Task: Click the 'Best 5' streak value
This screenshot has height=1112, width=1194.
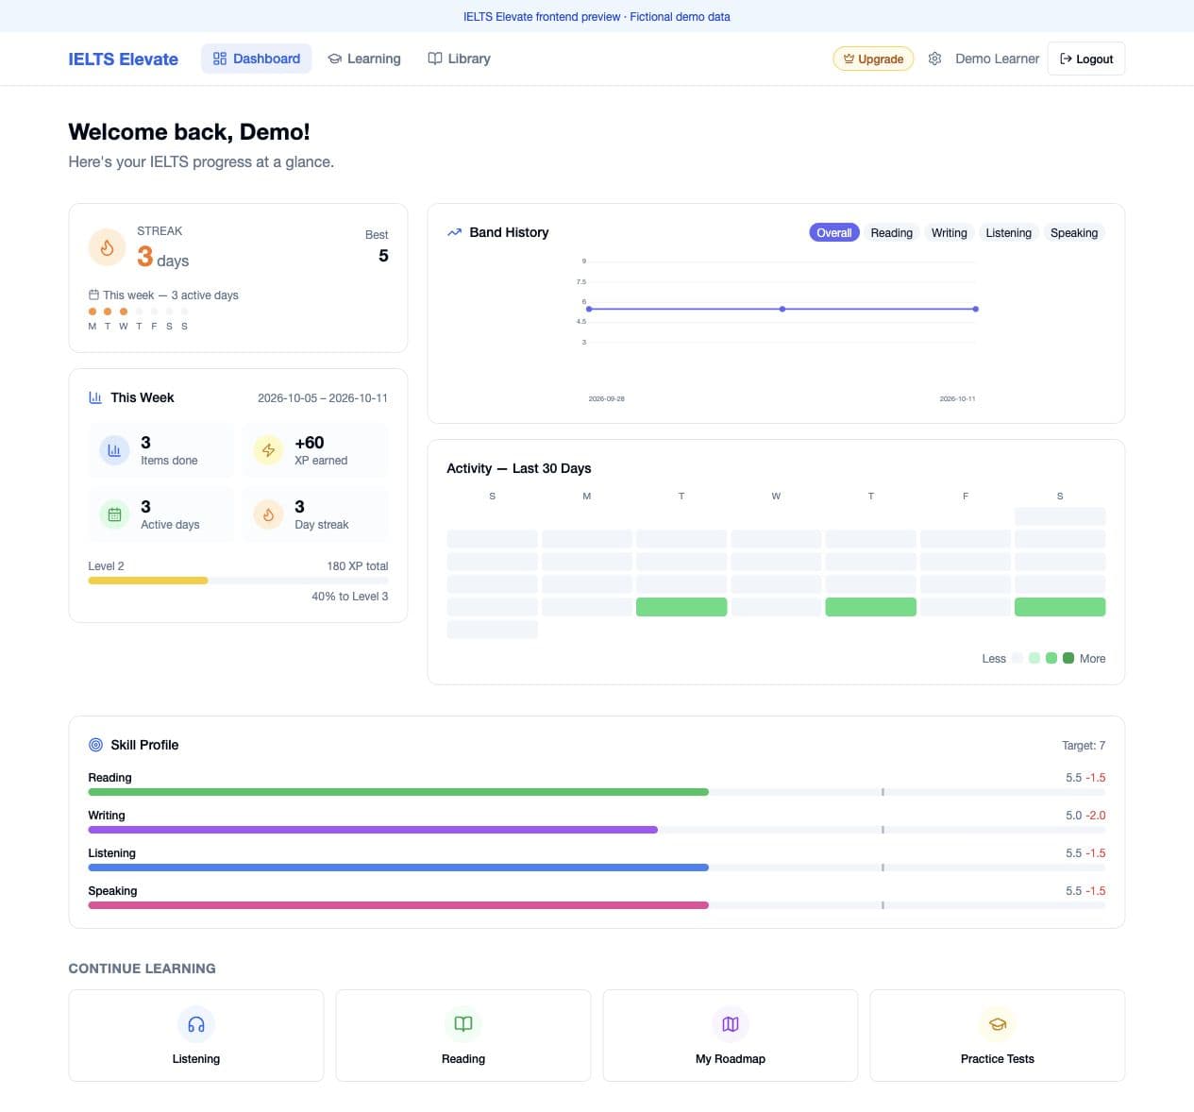Action: 378,246
